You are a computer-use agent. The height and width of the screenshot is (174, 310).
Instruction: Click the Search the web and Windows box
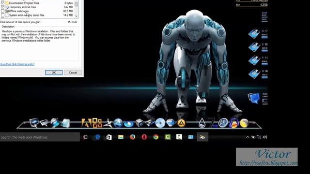(40, 137)
